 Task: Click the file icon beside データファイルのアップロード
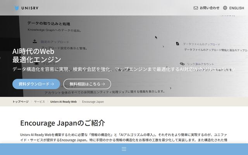pos(177,43)
